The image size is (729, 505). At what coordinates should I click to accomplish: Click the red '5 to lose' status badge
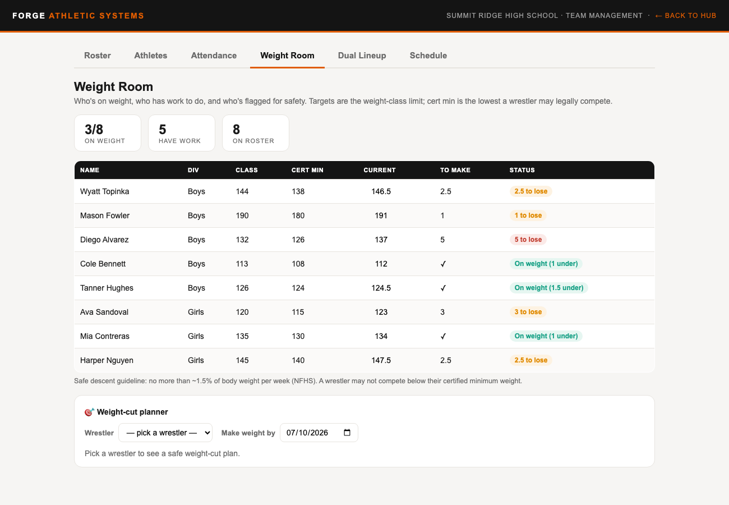click(528, 240)
